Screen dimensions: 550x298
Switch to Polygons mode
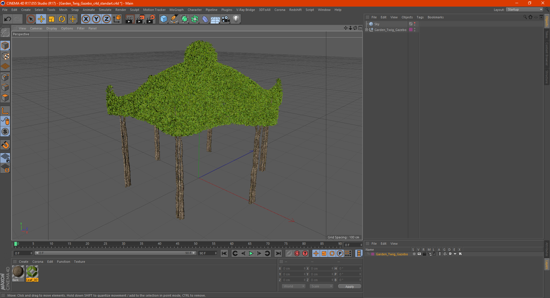coord(5,98)
